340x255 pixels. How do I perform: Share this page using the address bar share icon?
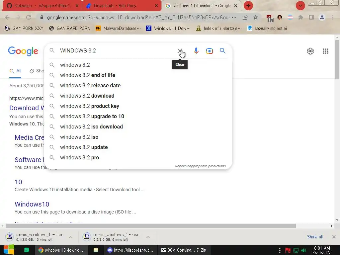tap(245, 17)
